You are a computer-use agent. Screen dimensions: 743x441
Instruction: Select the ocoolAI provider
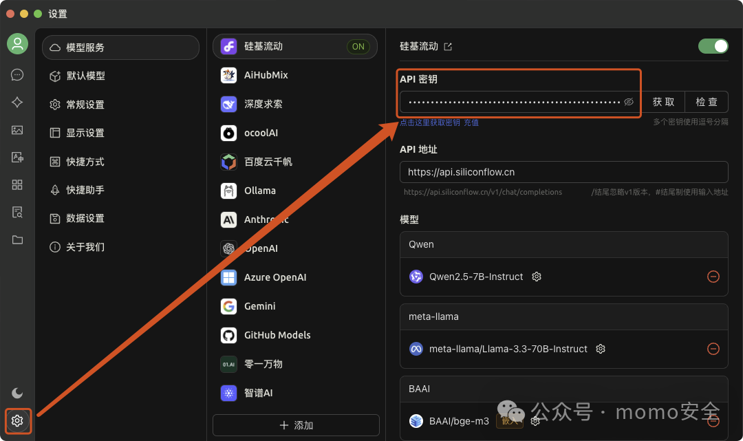[294, 133]
